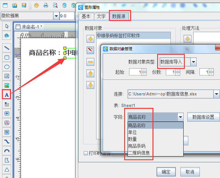Click the font size 9.0 field
The height and width of the screenshot is (178, 220).
pos(67,16)
